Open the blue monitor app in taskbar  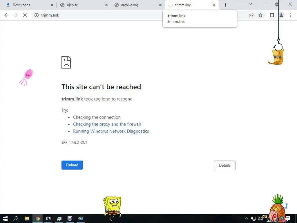click(x=70, y=219)
